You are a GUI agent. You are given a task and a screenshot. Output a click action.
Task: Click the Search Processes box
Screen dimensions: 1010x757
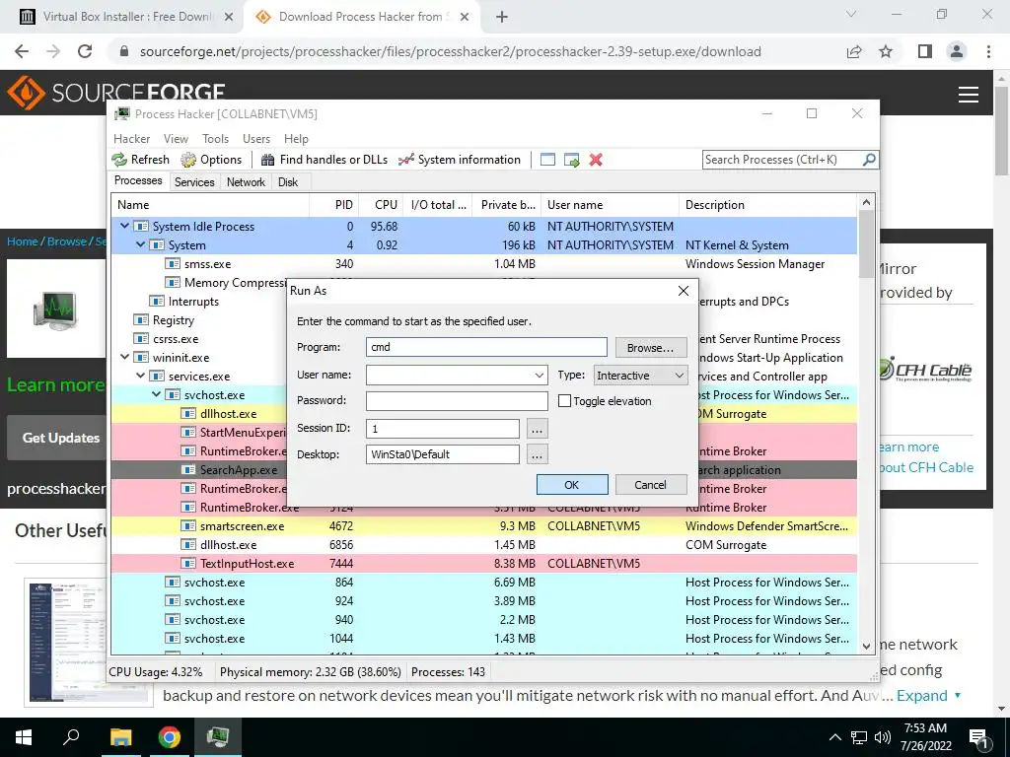tap(790, 160)
